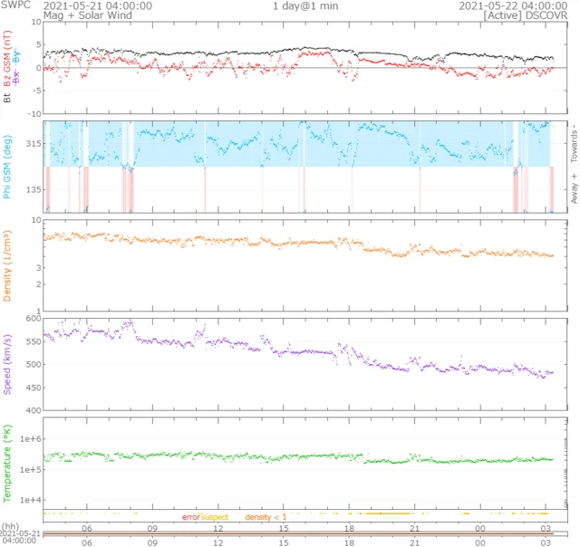Click the red 'error' legend entry
Viewport: 580px width, 547px height.
190,516
